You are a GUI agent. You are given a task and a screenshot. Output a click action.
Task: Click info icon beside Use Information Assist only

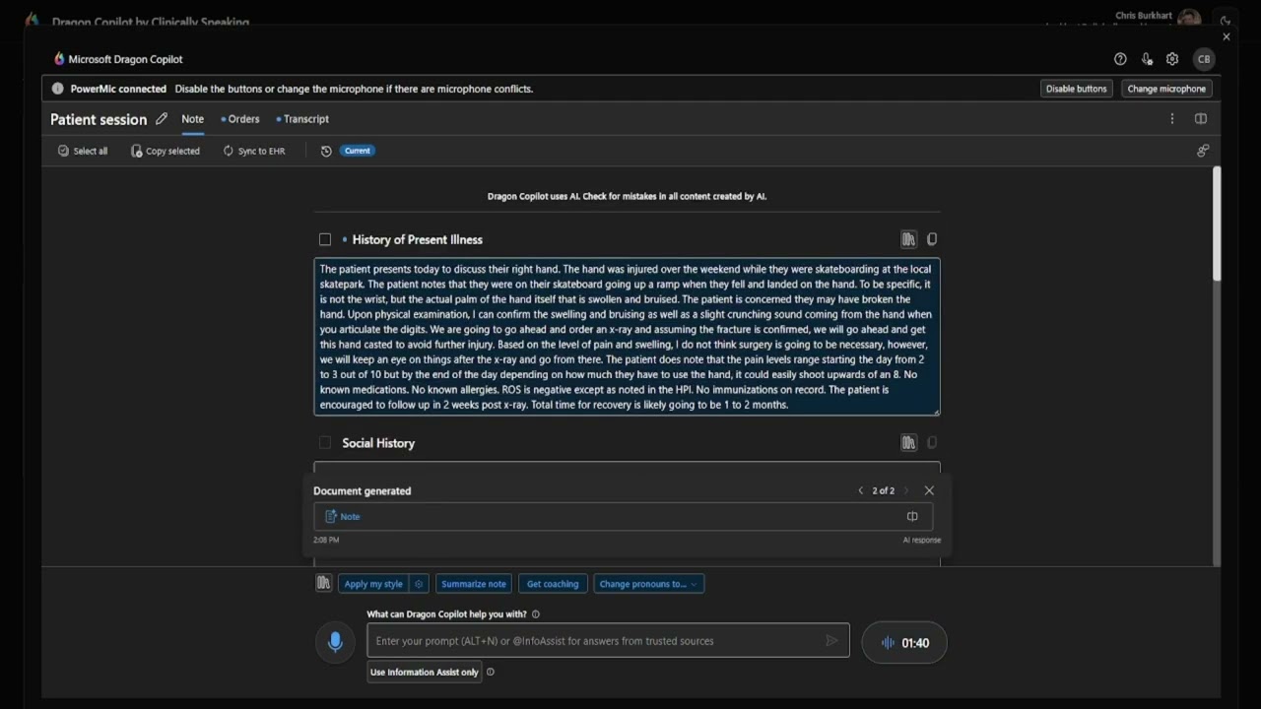[491, 673]
